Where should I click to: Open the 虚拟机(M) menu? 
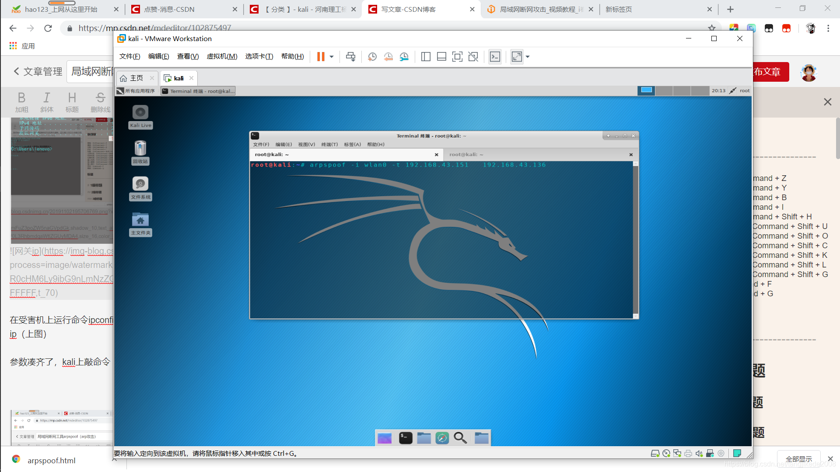pos(222,56)
